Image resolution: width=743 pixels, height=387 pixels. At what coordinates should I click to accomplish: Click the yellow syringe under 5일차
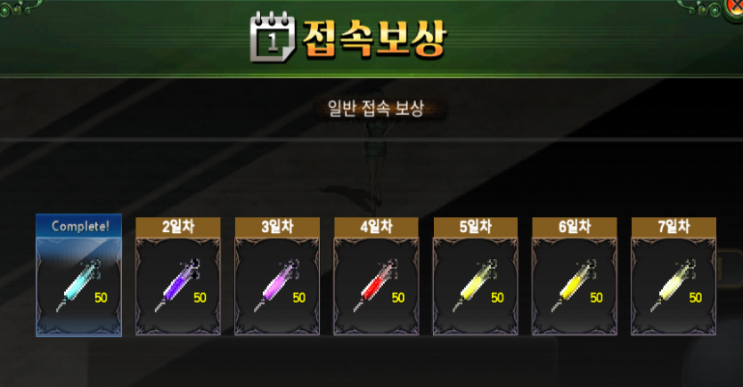(x=475, y=285)
